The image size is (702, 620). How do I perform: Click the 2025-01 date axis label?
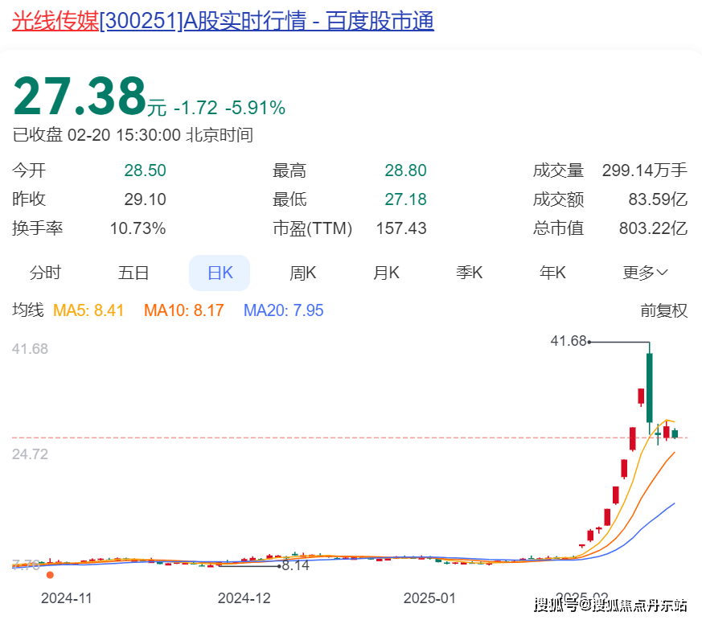point(429,598)
